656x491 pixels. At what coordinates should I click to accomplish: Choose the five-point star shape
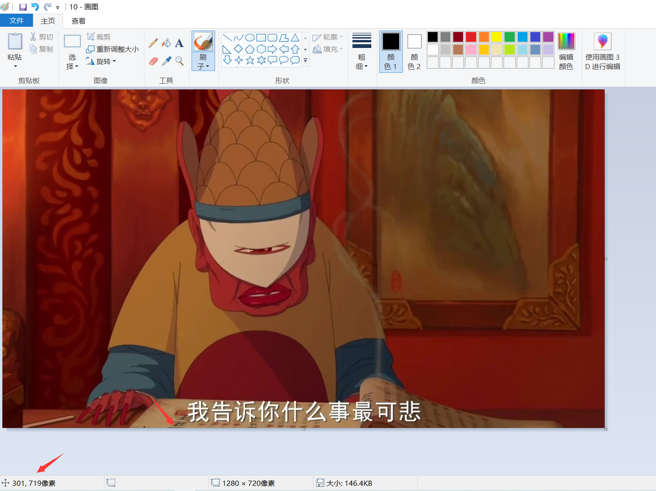click(250, 60)
